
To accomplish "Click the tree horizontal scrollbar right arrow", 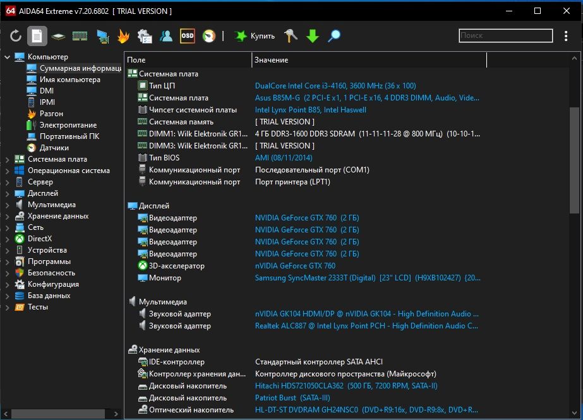I will [116, 414].
